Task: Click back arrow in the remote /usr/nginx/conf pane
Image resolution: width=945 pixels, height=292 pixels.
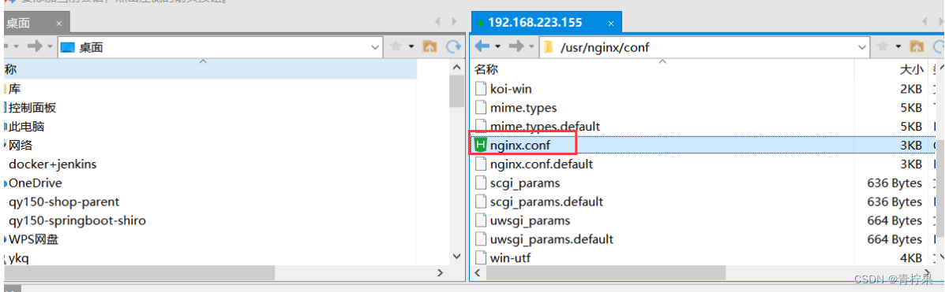Action: (x=482, y=46)
